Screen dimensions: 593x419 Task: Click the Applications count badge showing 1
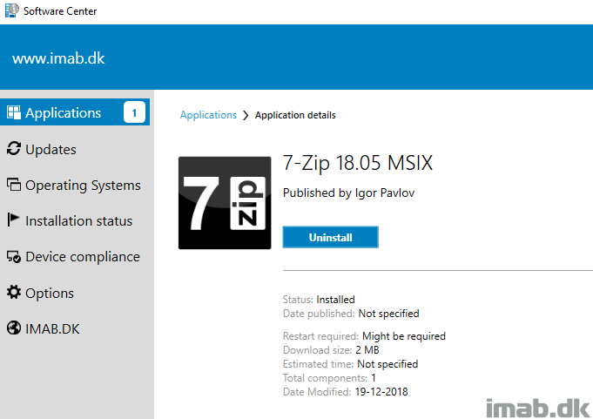click(x=134, y=112)
